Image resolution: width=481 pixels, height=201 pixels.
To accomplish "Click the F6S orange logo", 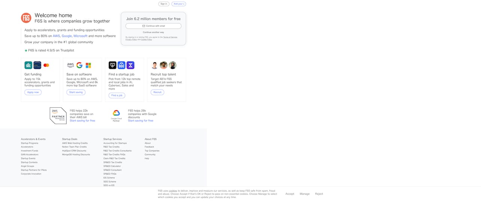I will pos(26,18).
